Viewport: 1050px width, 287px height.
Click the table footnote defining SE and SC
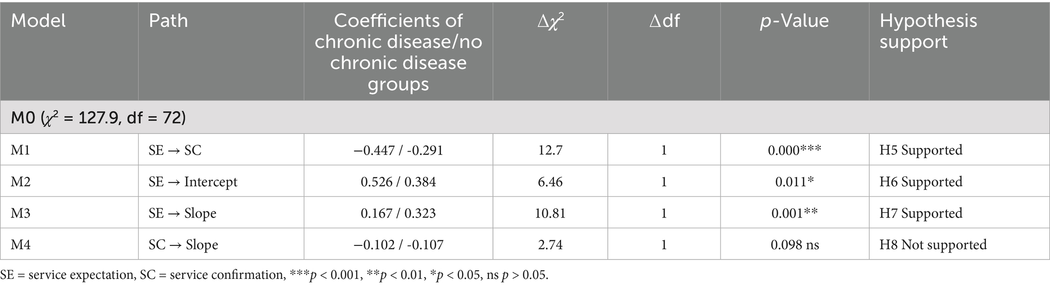[274, 275]
